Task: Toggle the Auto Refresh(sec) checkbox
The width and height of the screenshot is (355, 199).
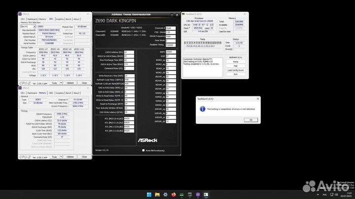Action: (143, 150)
